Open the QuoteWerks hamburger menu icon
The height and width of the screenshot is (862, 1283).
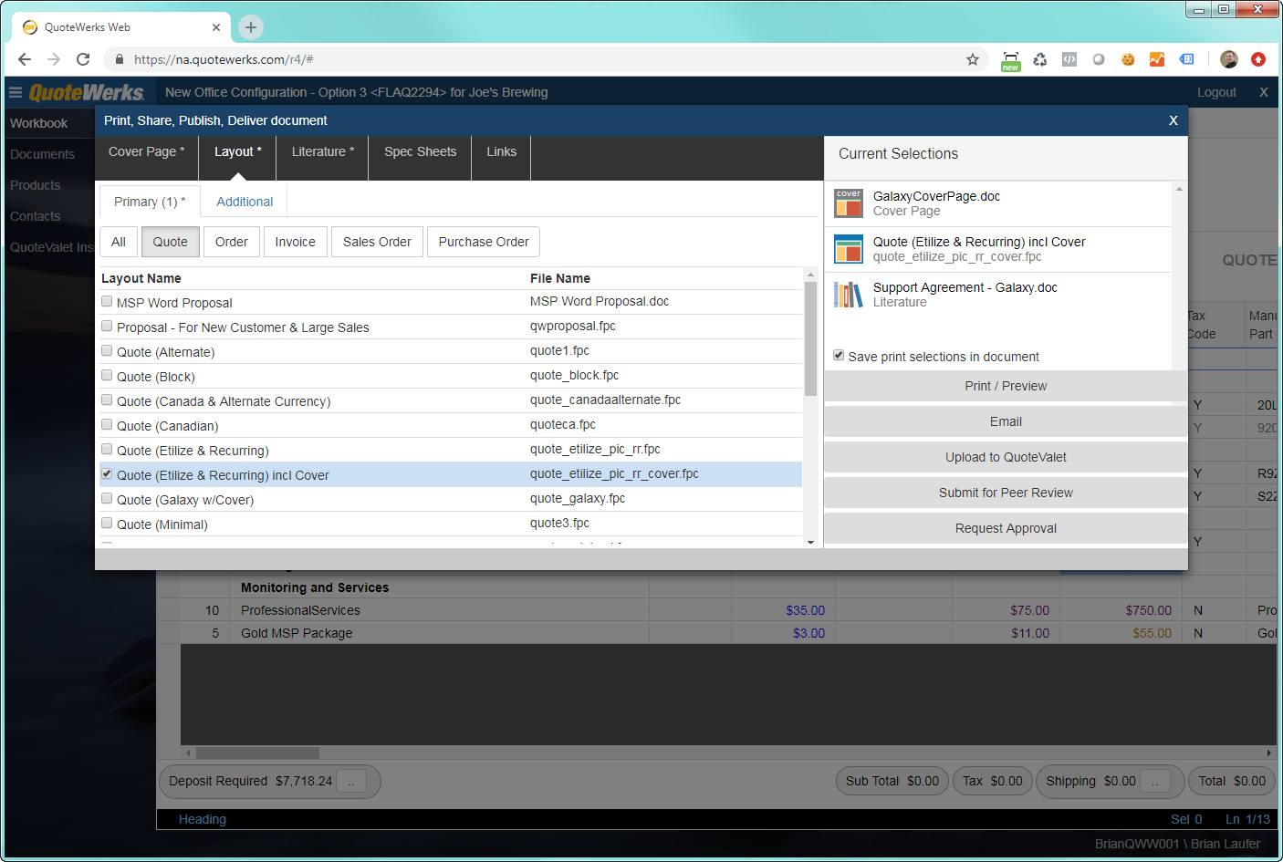click(x=16, y=92)
